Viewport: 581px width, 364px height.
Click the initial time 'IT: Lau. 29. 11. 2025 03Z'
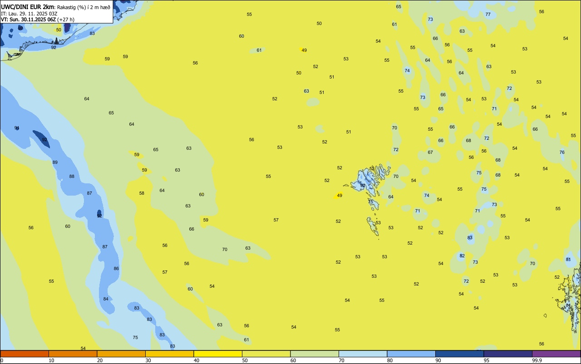tap(30, 13)
